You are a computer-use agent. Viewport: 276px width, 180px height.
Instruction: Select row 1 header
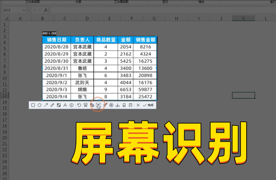(x=4, y=24)
